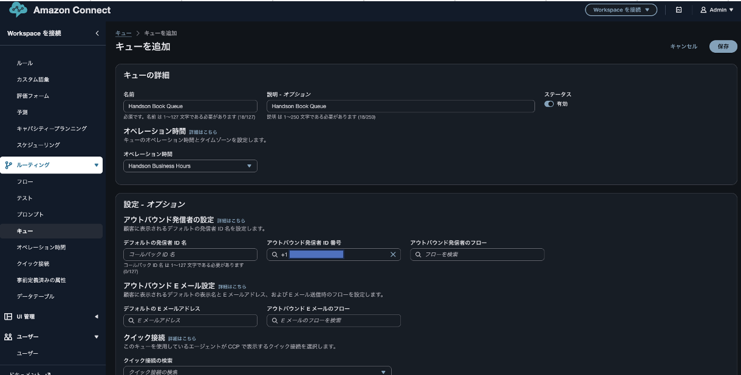Screen dimensions: 741x375
Task: Open 事前定義済みの属性 in the sidebar
Action: pos(41,280)
